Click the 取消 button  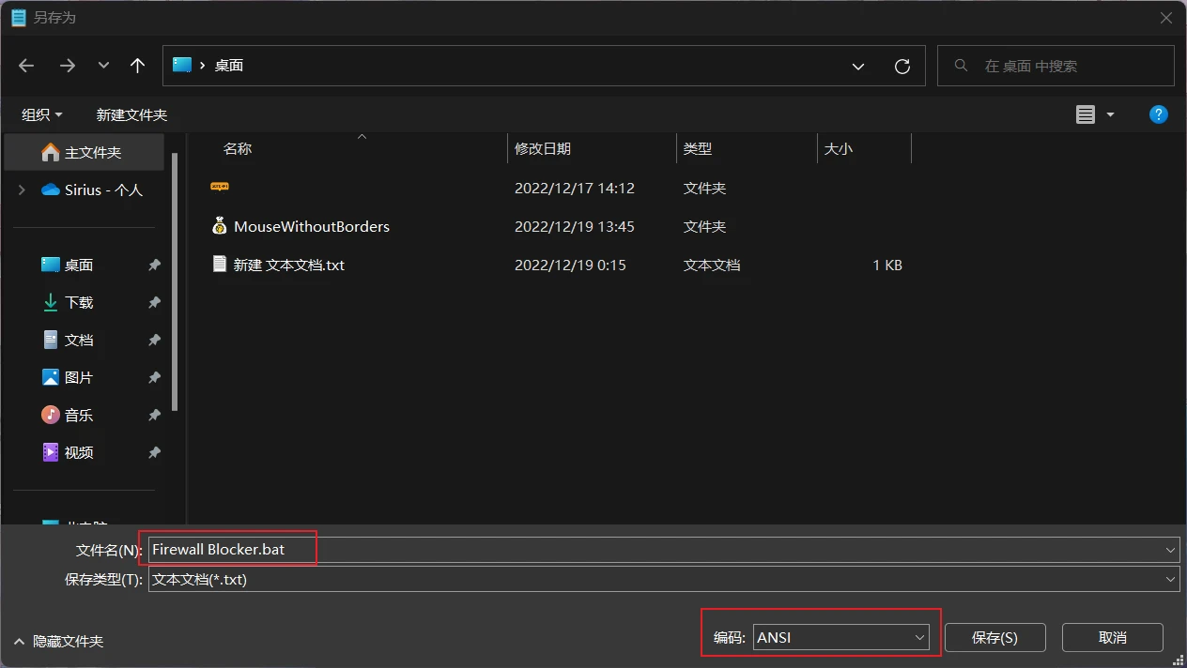1113,637
